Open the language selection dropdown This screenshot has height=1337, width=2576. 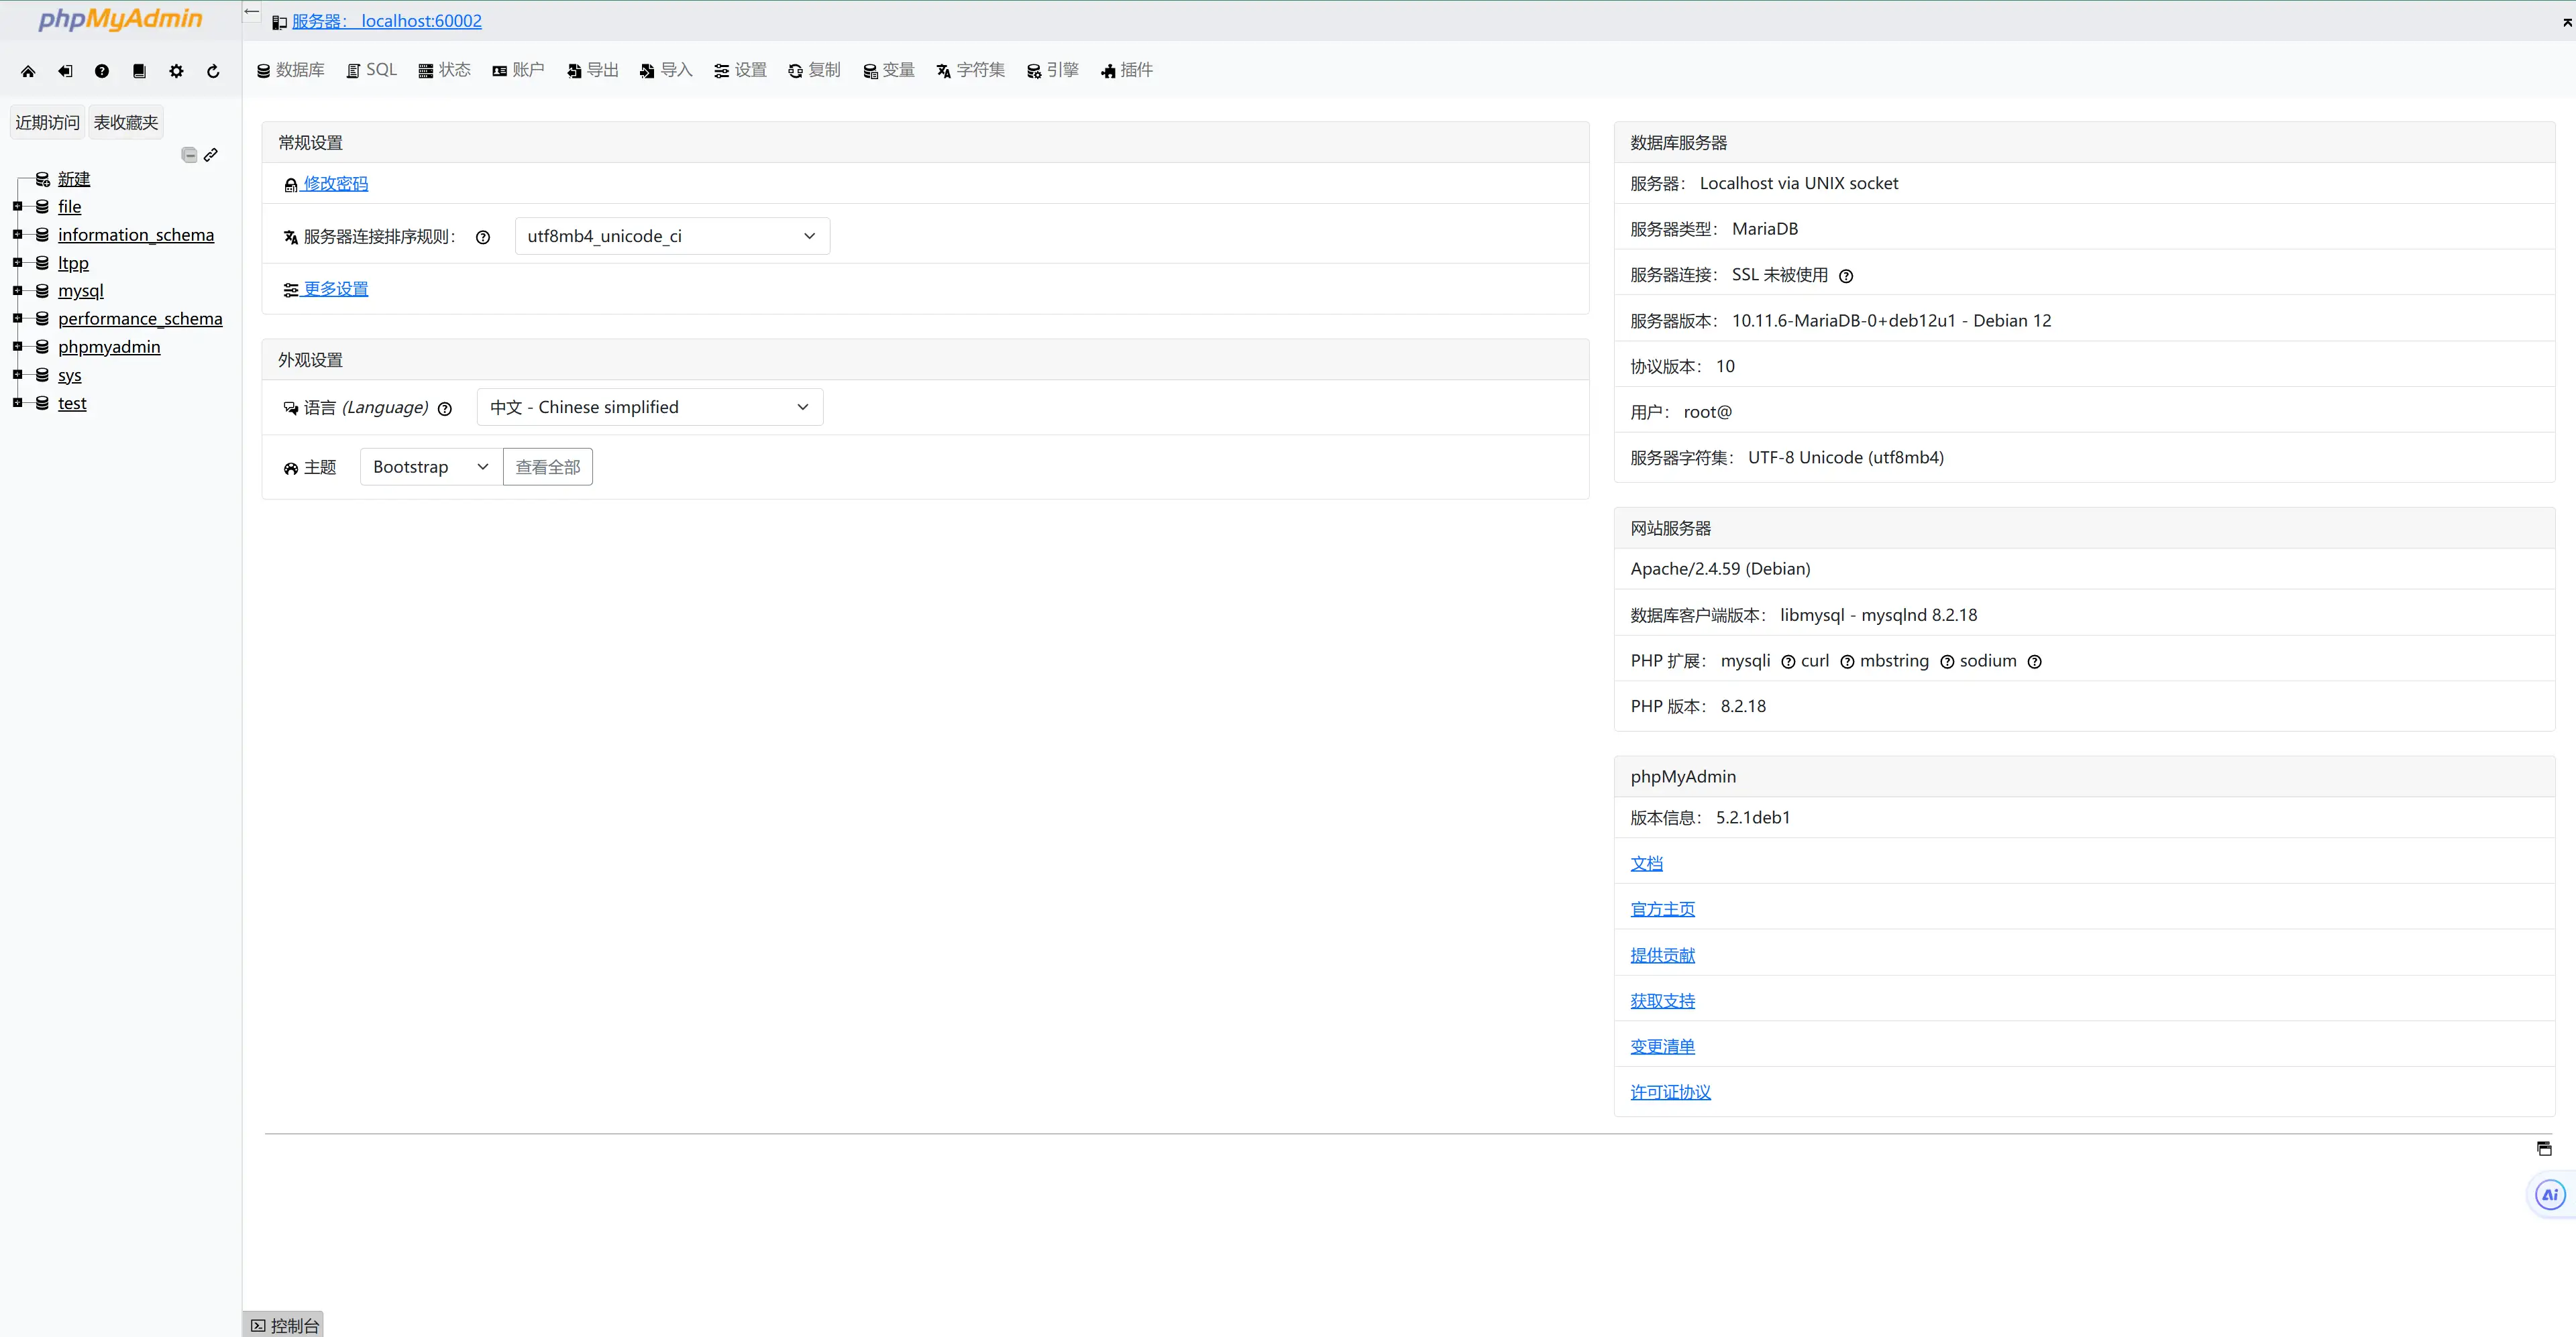pyautogui.click(x=649, y=407)
